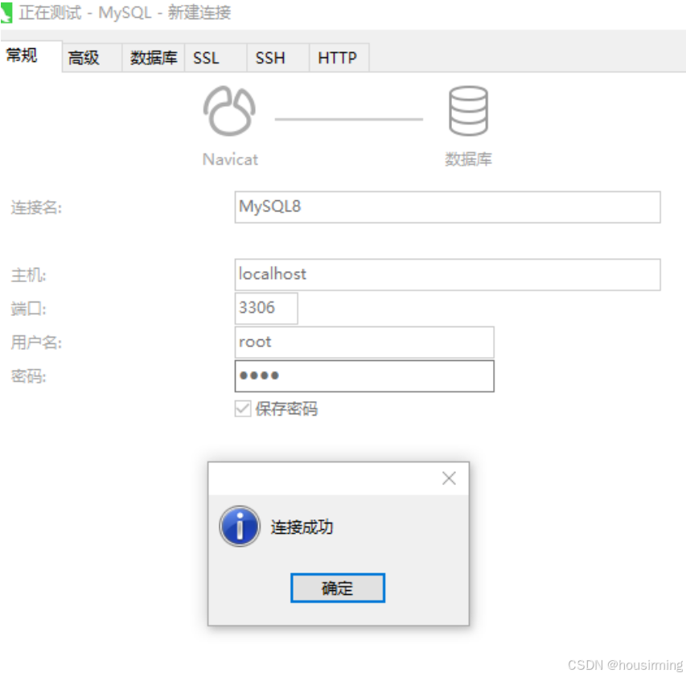Click the Navicat icon in the title bar

(8, 12)
